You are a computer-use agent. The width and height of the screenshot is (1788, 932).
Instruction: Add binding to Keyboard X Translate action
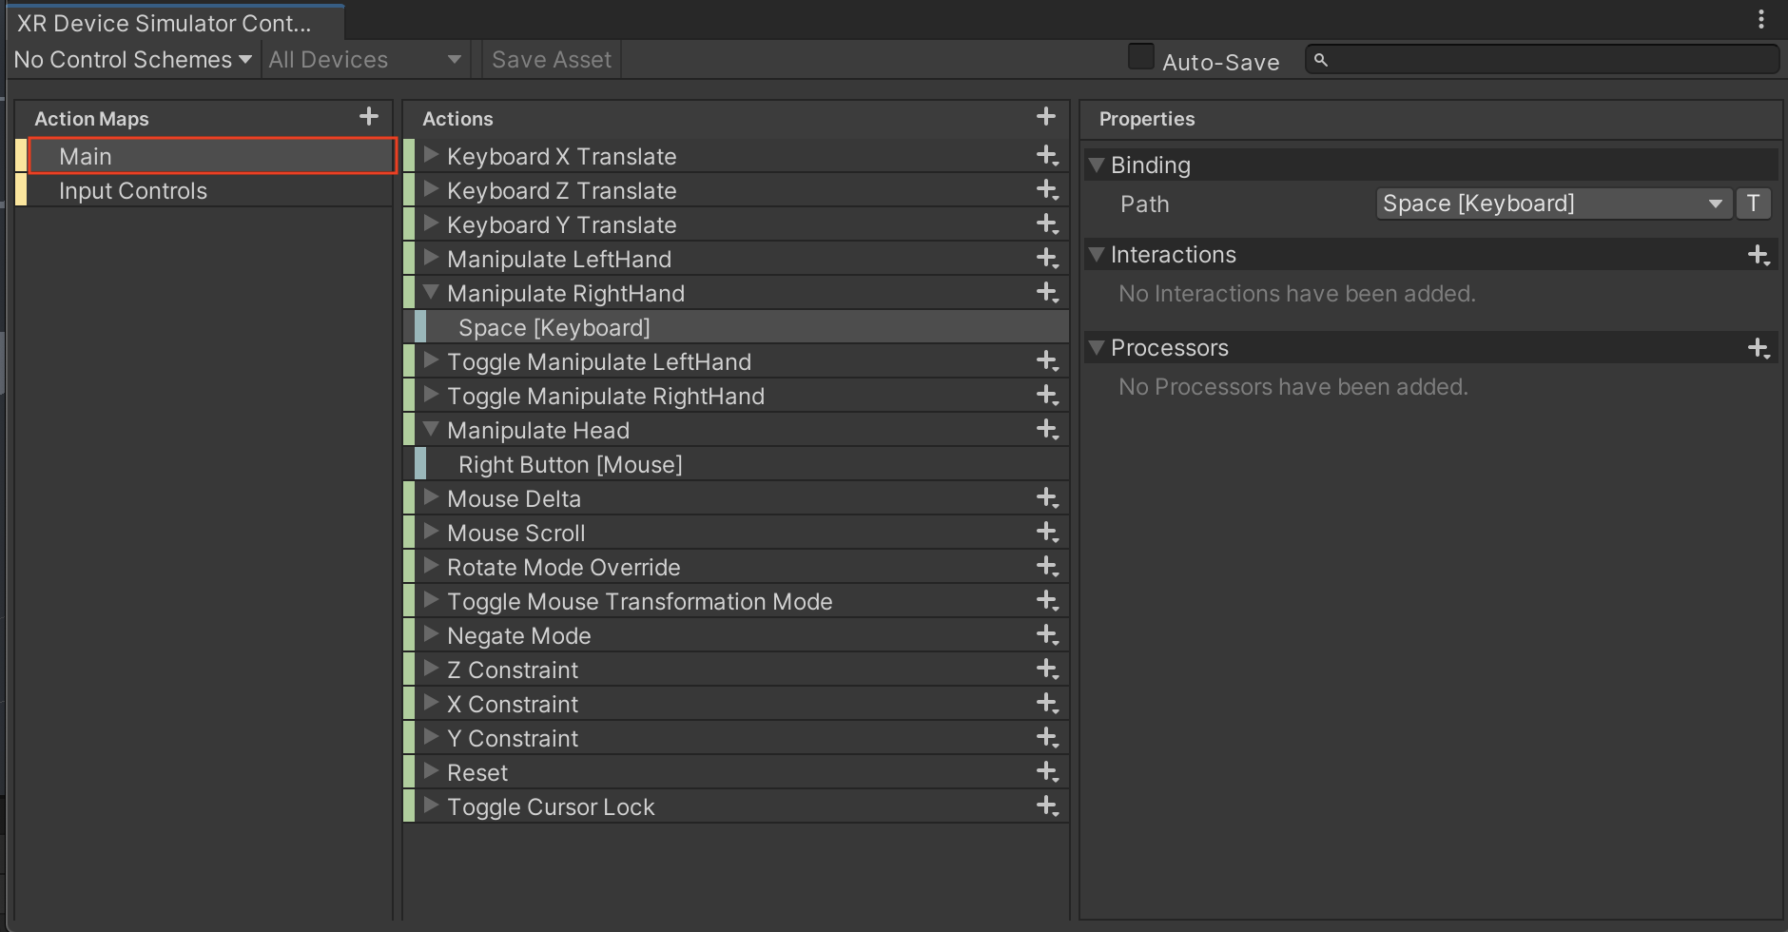[x=1047, y=156]
